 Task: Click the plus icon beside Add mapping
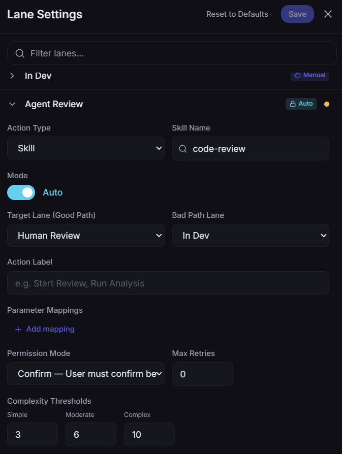click(18, 330)
